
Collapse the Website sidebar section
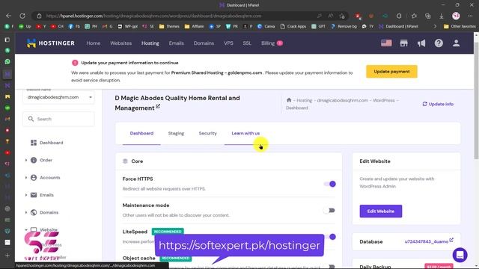coord(26,229)
